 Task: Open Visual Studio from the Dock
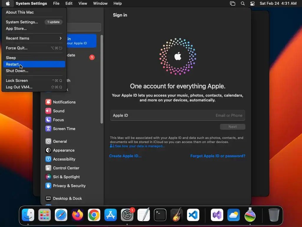(x=217, y=215)
